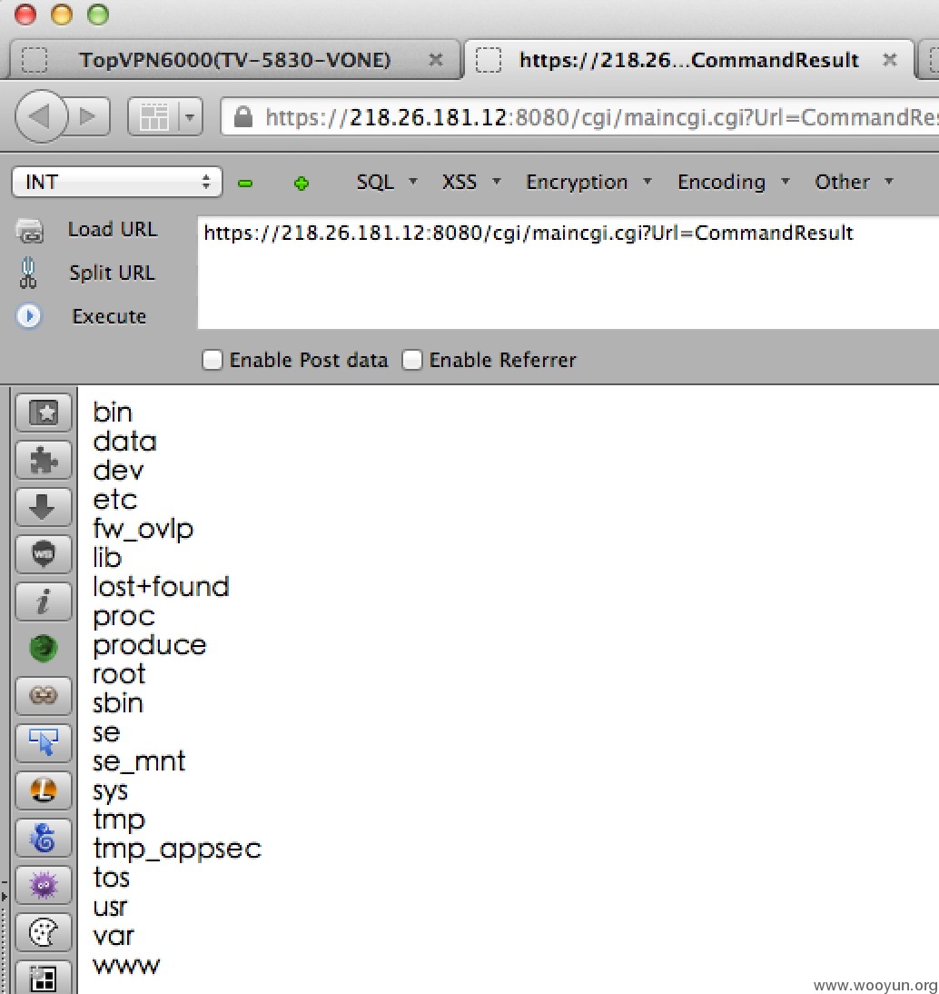The image size is (939, 994).
Task: Click the 'lost+found' directory entry
Action: (x=161, y=587)
